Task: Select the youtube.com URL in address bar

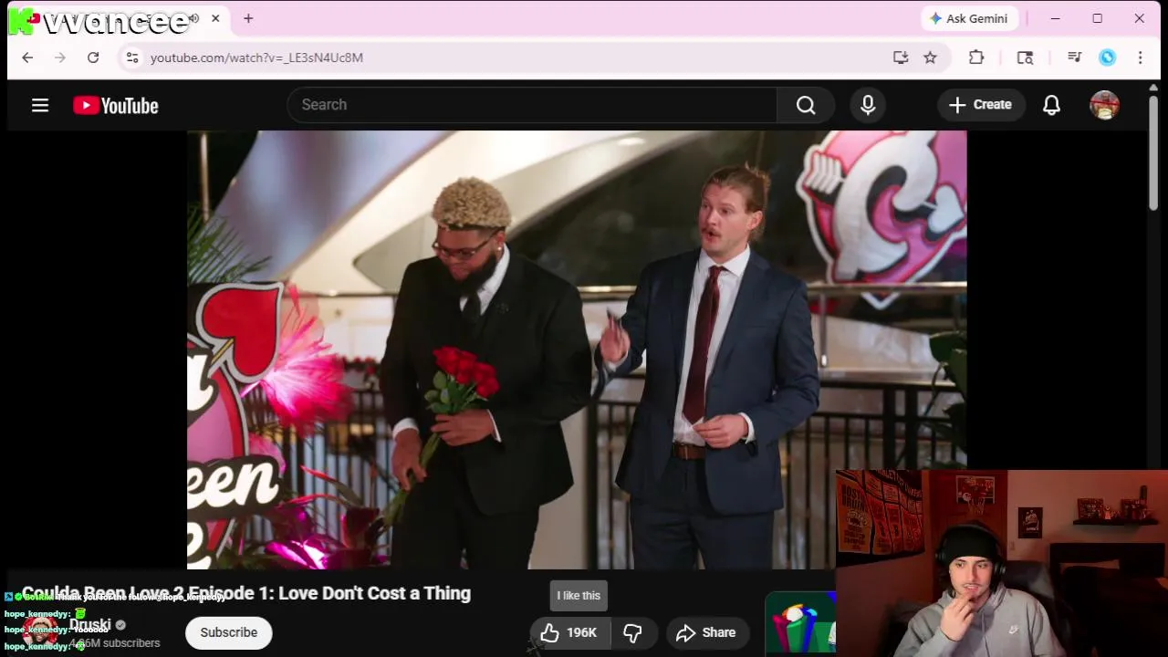Action: pyautogui.click(x=256, y=57)
